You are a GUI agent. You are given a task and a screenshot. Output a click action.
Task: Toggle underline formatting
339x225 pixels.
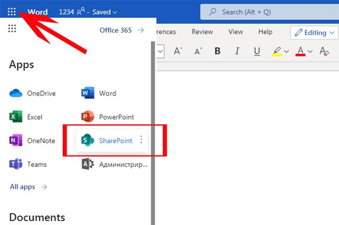click(257, 51)
